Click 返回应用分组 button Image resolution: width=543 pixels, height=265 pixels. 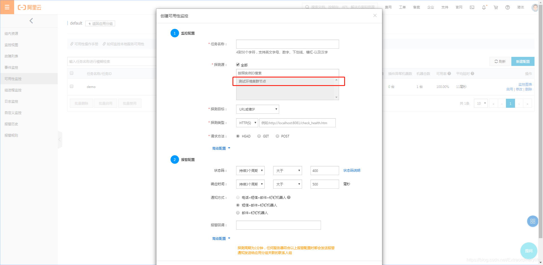point(100,23)
